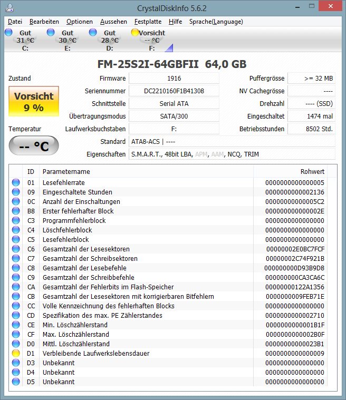Image resolution: width=346 pixels, height=400 pixels.
Task: Click status orb of Eingeschaltete Stunden row
Action: point(16,192)
